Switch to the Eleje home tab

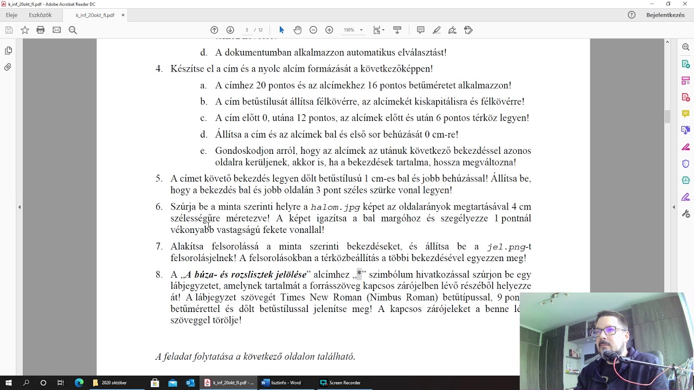pos(11,15)
